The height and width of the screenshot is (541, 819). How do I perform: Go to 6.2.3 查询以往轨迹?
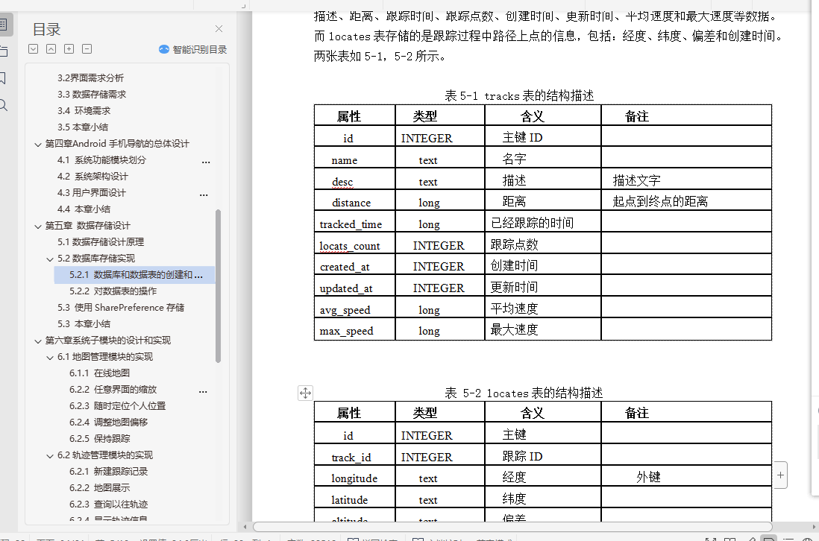click(x=109, y=504)
